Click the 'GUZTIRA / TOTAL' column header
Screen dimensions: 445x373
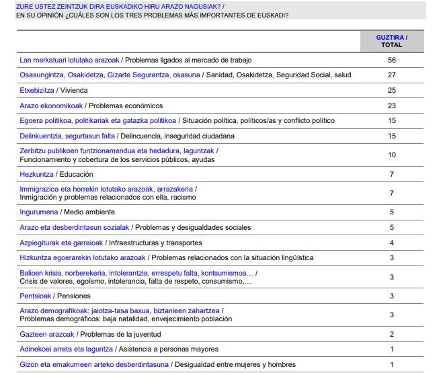pos(392,41)
